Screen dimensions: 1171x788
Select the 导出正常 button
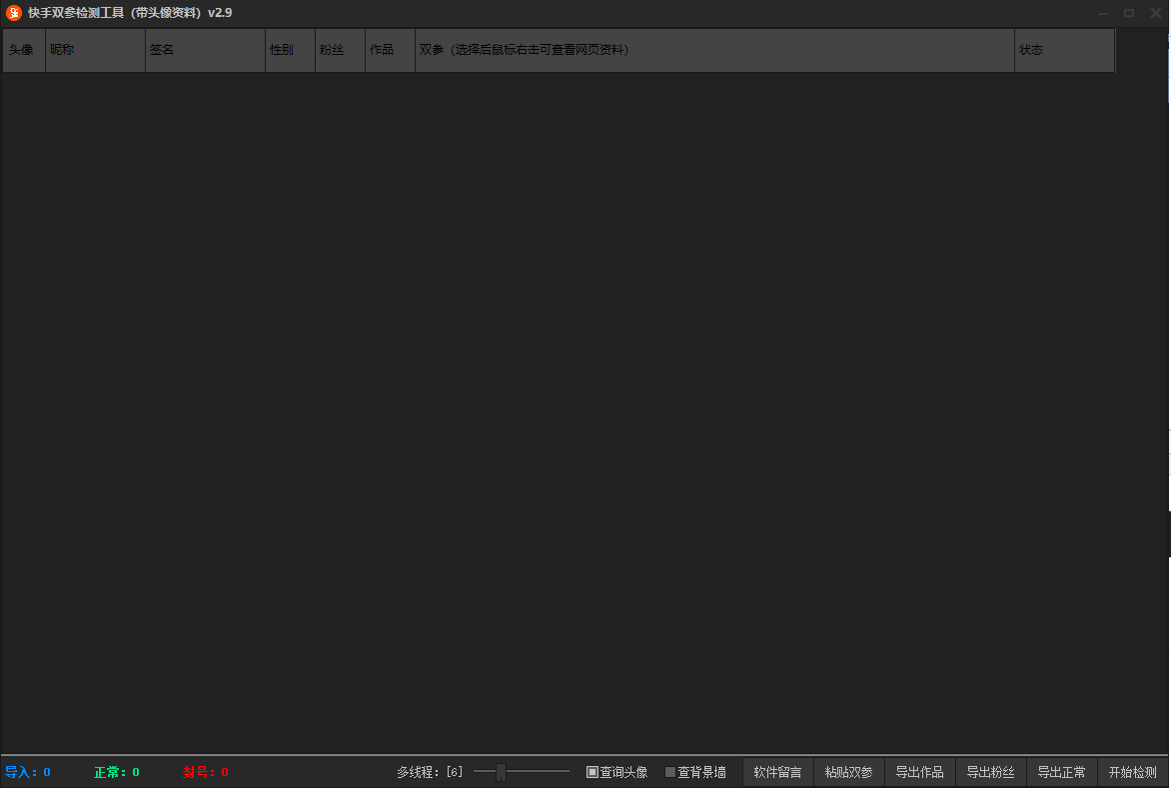[x=1061, y=772]
